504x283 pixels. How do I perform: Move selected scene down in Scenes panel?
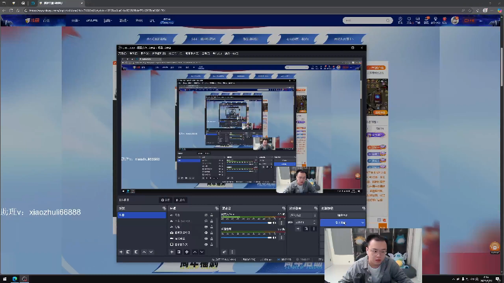click(151, 252)
